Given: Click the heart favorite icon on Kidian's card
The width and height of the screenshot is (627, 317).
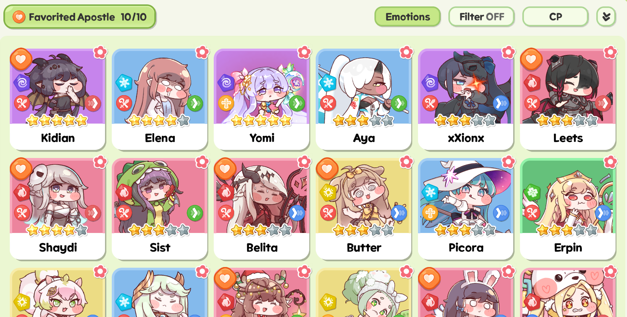Looking at the screenshot, I should (21, 59).
